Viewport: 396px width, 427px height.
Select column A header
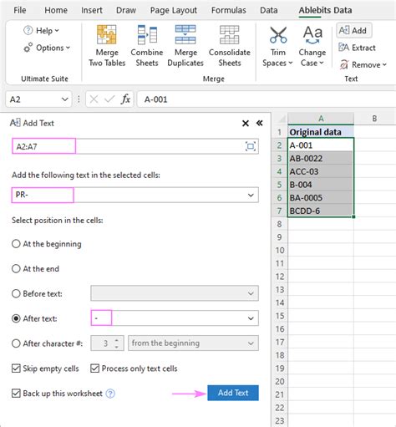click(321, 119)
